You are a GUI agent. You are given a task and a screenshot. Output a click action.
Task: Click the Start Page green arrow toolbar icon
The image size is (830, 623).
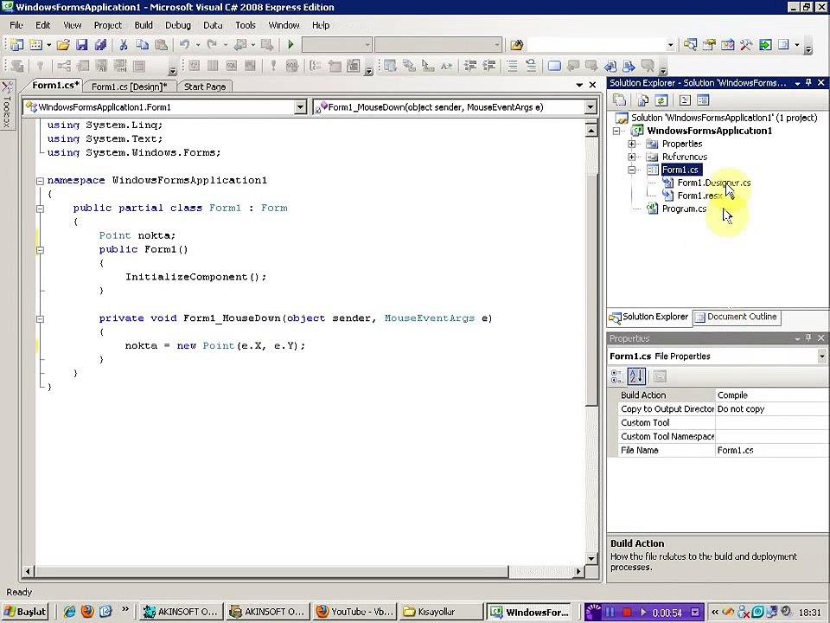(765, 45)
